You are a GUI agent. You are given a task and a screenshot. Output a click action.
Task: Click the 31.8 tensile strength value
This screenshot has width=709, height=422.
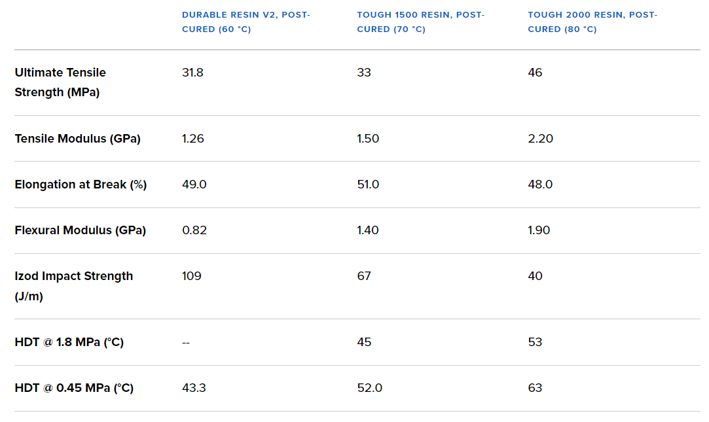pyautogui.click(x=192, y=73)
